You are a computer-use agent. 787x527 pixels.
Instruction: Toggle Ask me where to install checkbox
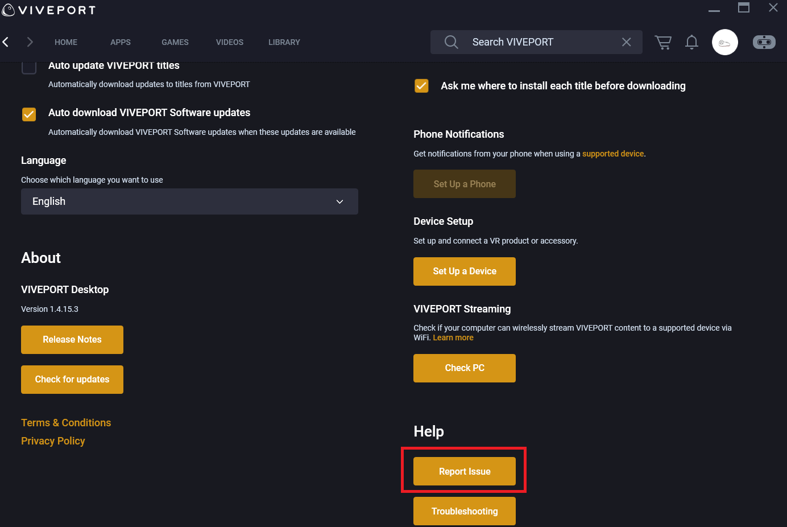[421, 85]
